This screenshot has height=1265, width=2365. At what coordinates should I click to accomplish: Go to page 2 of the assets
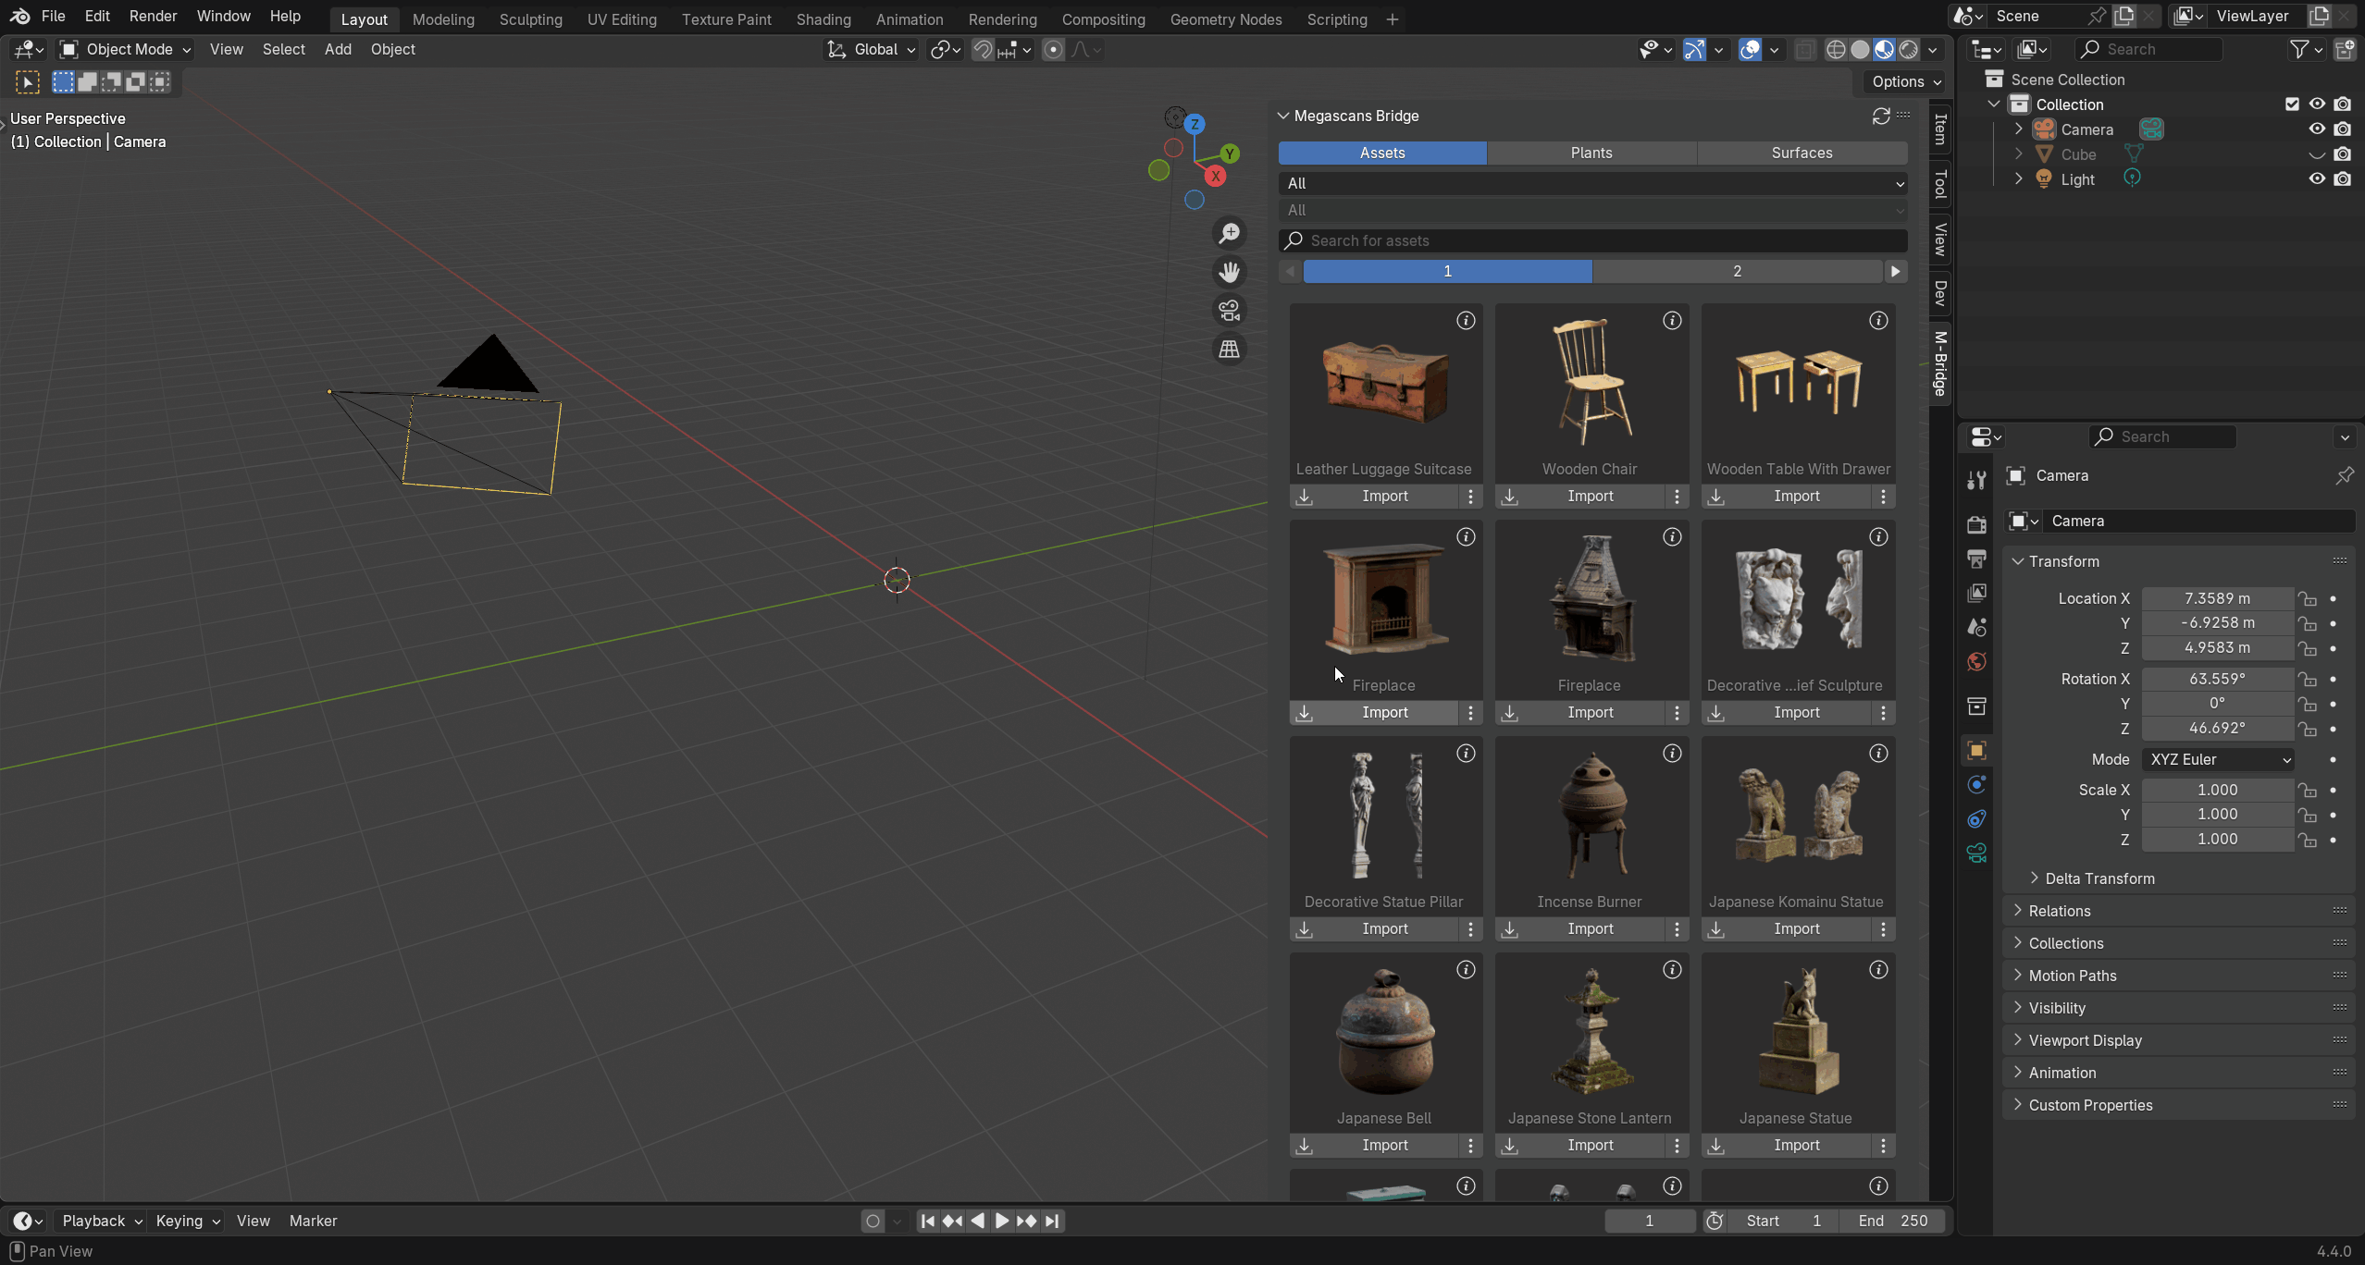[x=1737, y=271]
